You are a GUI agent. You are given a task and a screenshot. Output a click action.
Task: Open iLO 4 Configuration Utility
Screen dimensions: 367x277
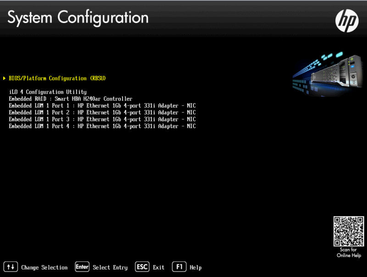48,92
